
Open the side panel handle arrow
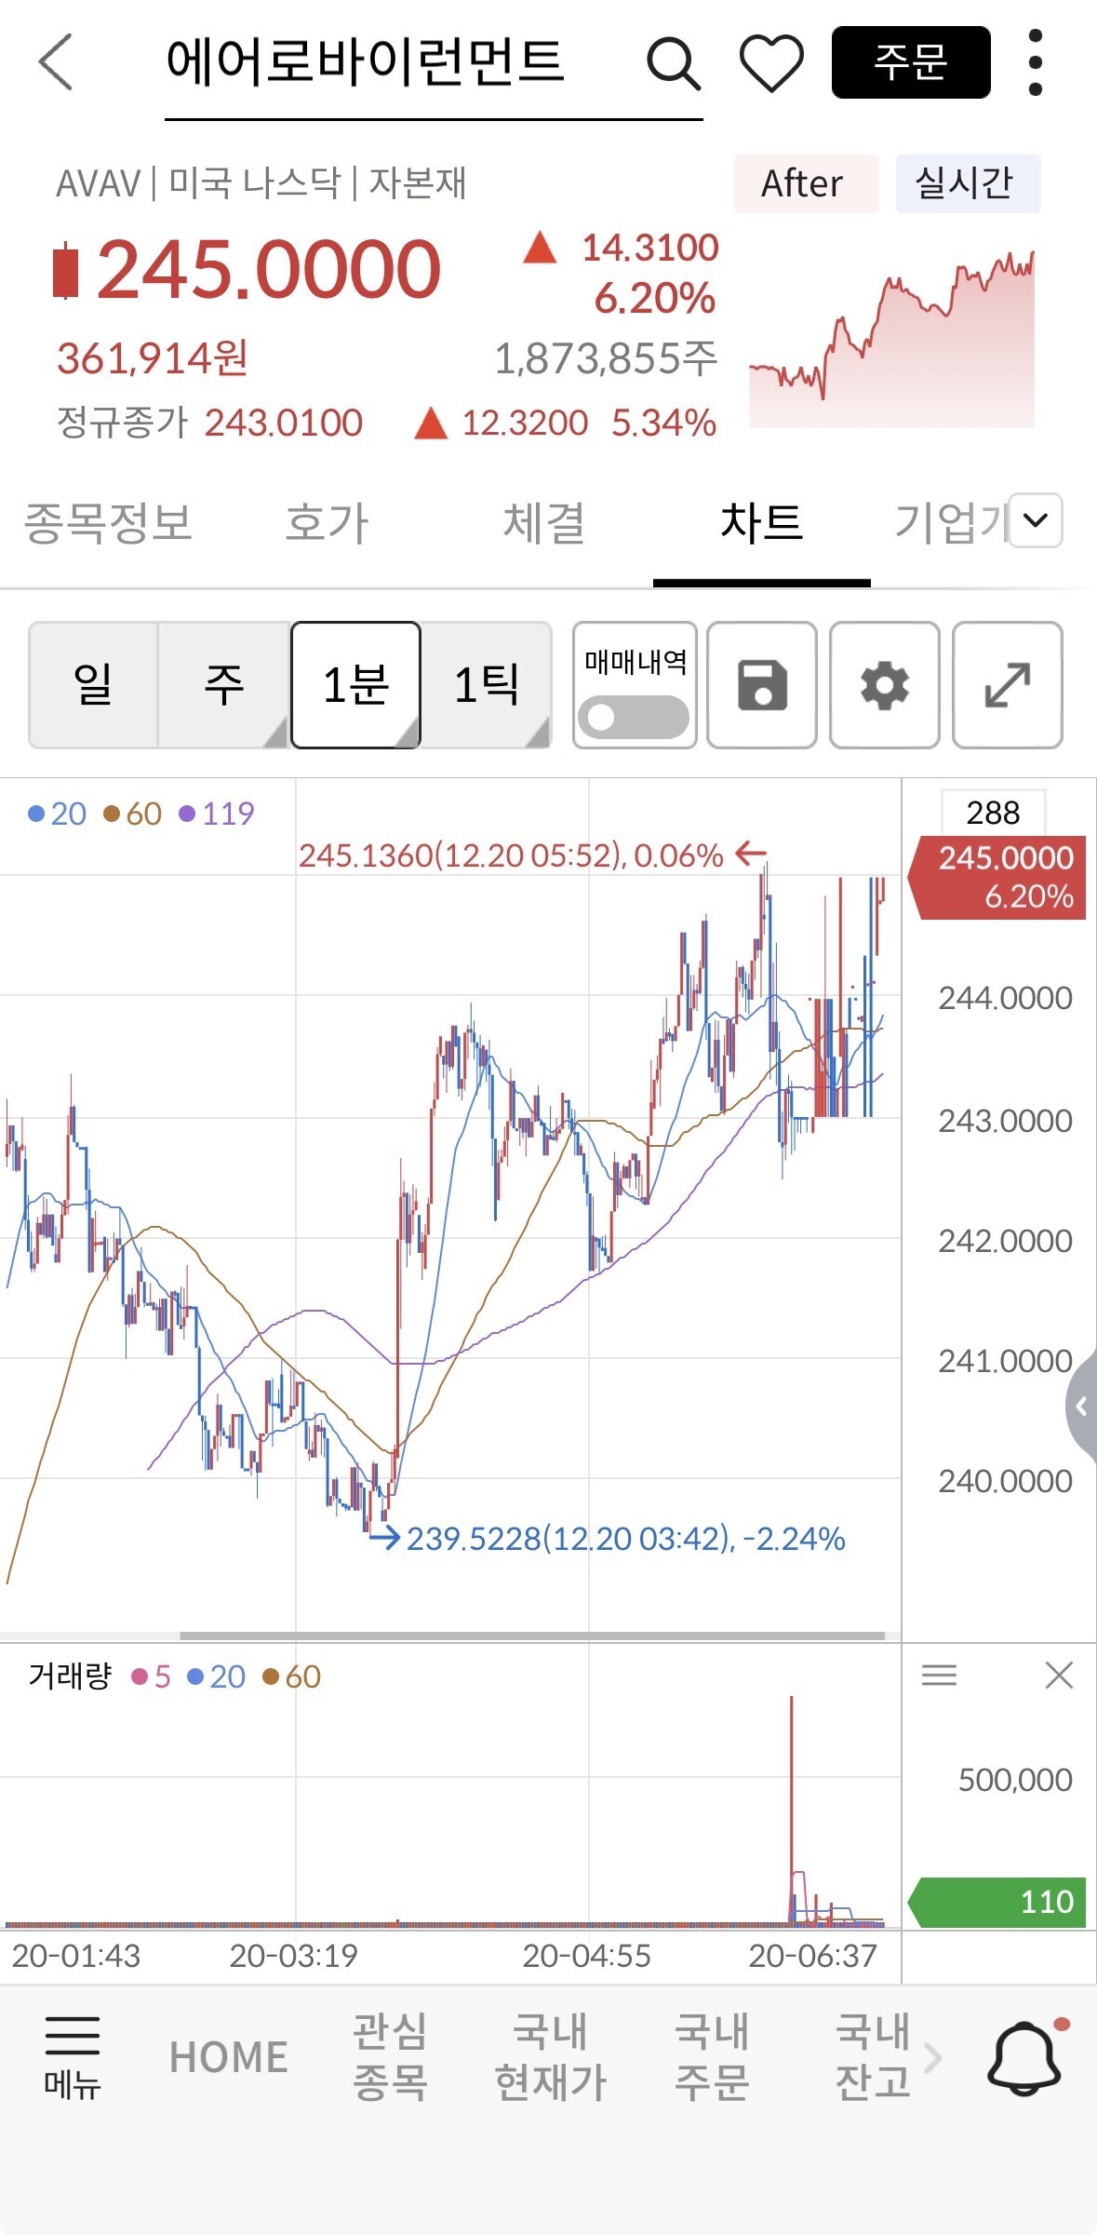click(1081, 1406)
